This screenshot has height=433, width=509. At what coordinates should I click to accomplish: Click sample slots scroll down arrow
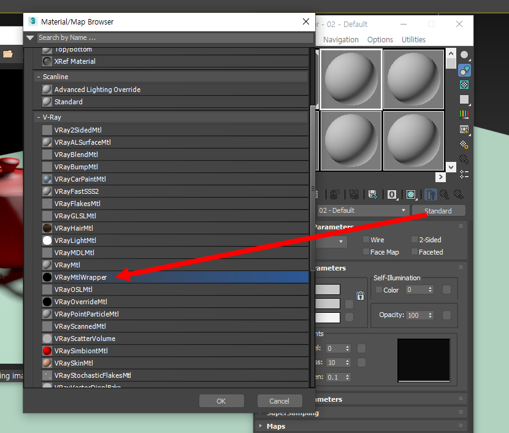(451, 167)
